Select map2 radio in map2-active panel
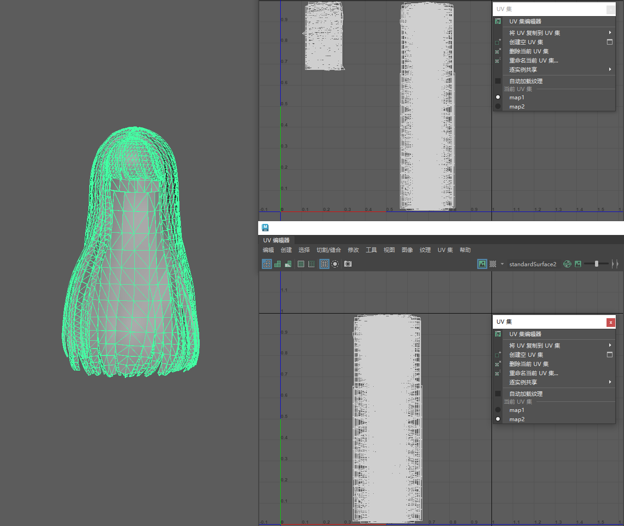624x526 pixels. (498, 419)
